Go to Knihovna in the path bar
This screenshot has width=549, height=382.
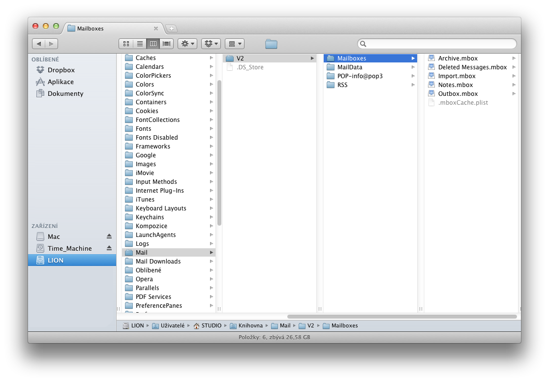(250, 325)
